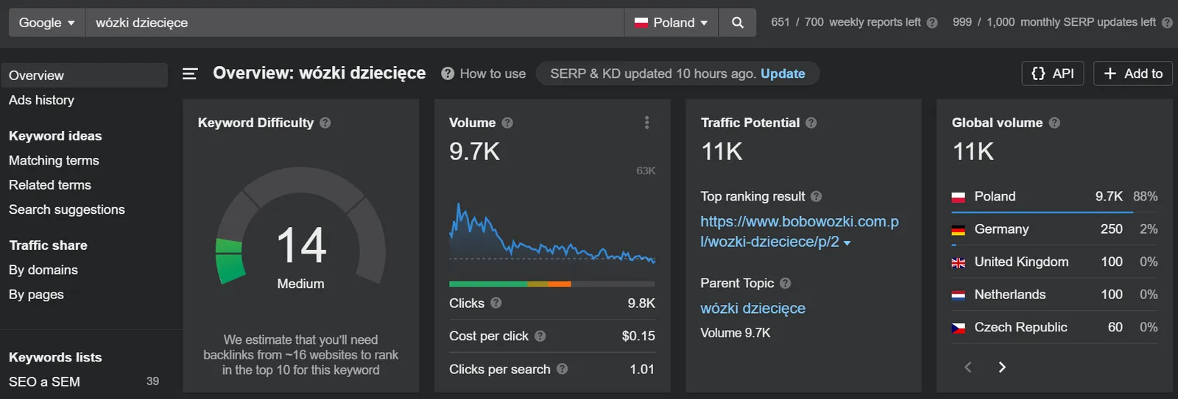Click the Update SERP link

point(783,73)
